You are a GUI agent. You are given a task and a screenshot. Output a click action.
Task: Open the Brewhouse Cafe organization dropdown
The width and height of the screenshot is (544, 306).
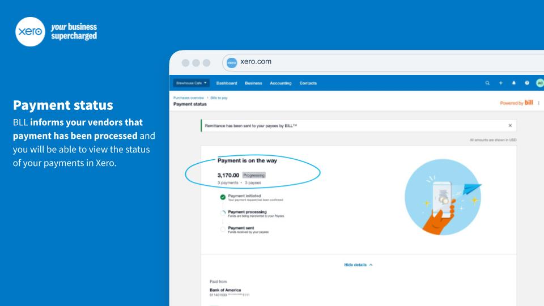[191, 83]
